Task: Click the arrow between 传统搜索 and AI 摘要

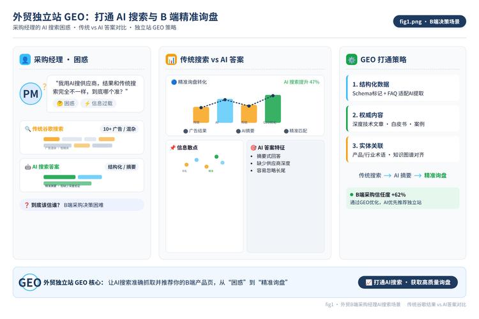Action: 388,175
